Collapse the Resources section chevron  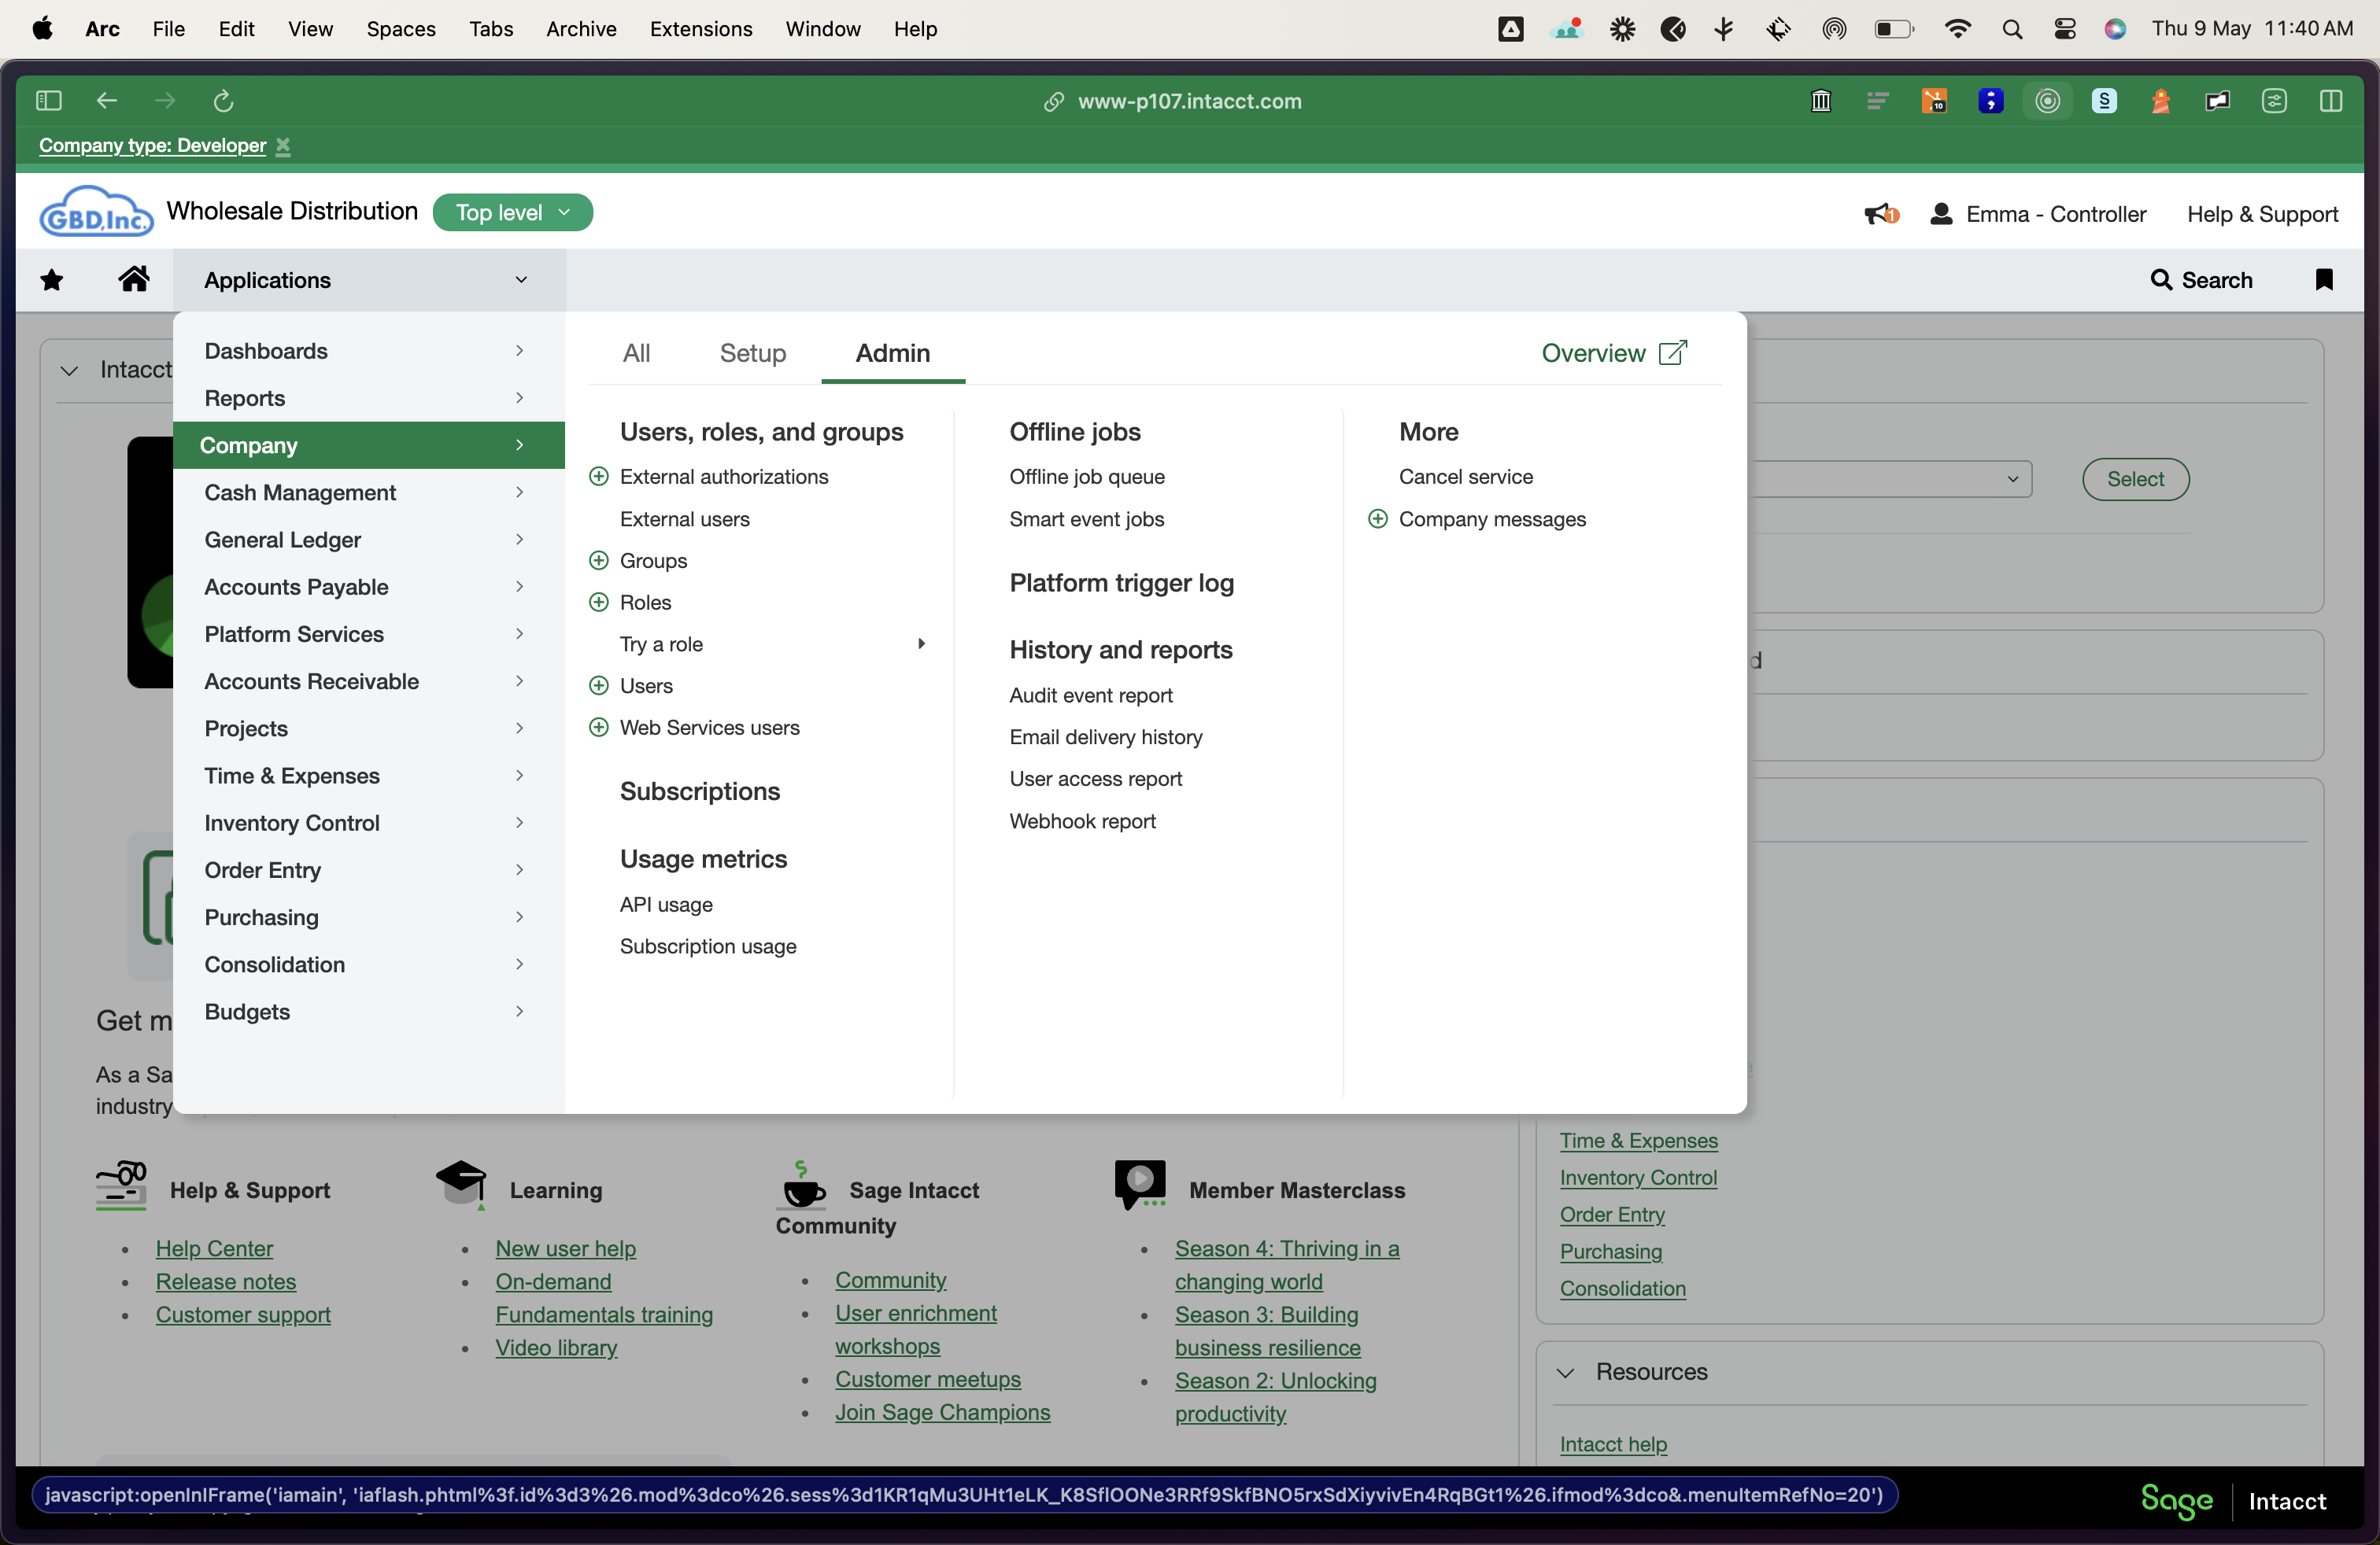1566,1372
